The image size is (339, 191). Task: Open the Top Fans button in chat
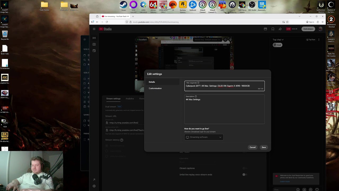(x=311, y=40)
